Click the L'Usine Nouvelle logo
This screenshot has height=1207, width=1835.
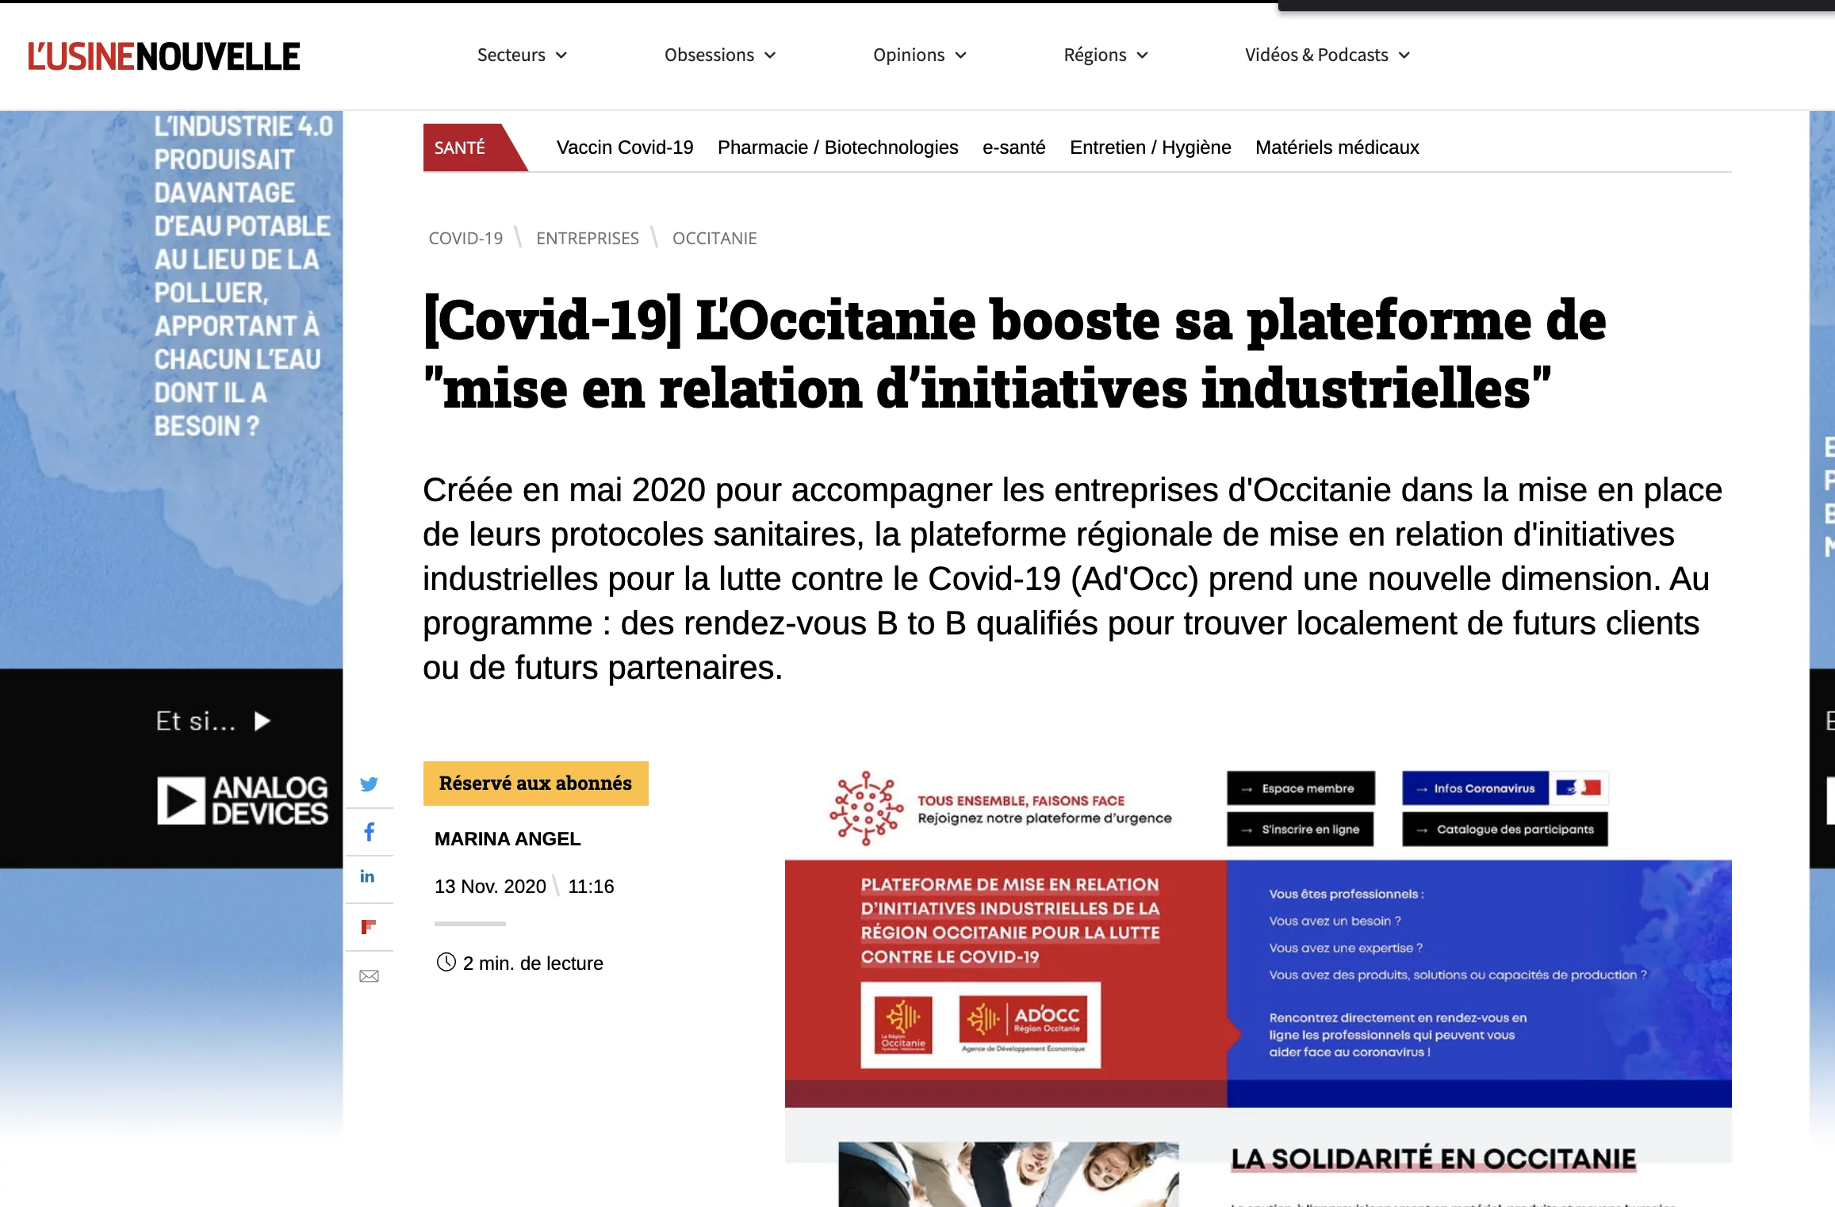pos(164,56)
